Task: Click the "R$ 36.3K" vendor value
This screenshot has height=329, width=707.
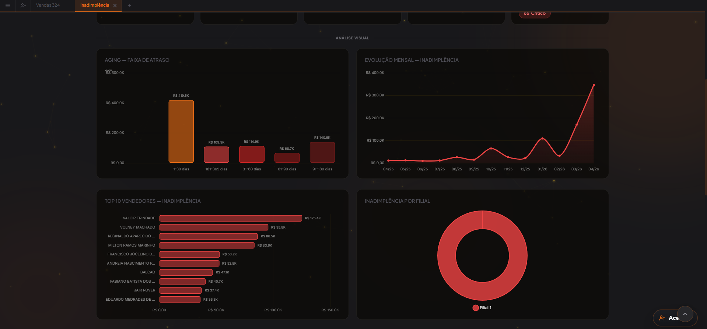Action: (x=211, y=300)
